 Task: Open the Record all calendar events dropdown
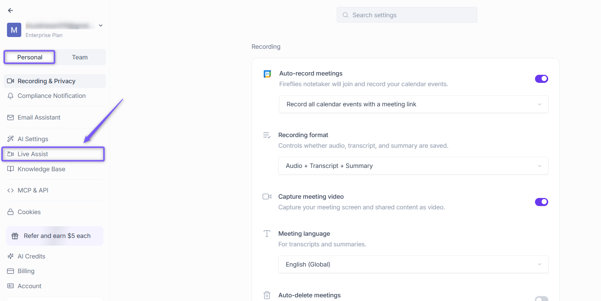click(x=414, y=104)
